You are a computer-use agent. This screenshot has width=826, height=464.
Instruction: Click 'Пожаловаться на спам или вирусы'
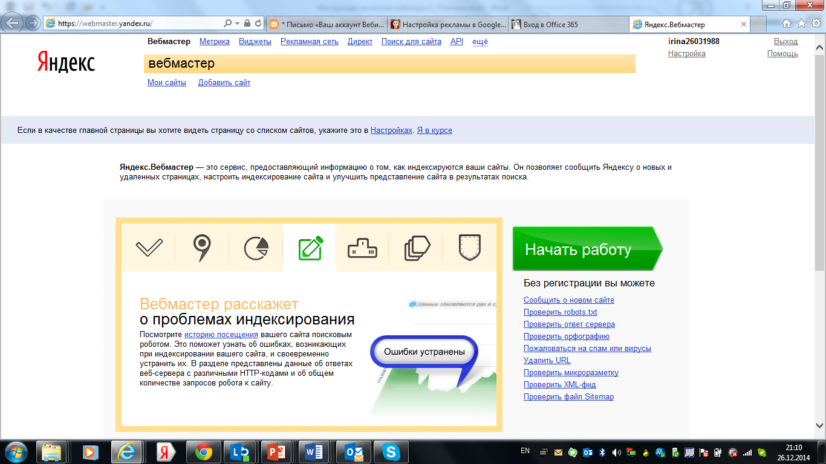(587, 349)
